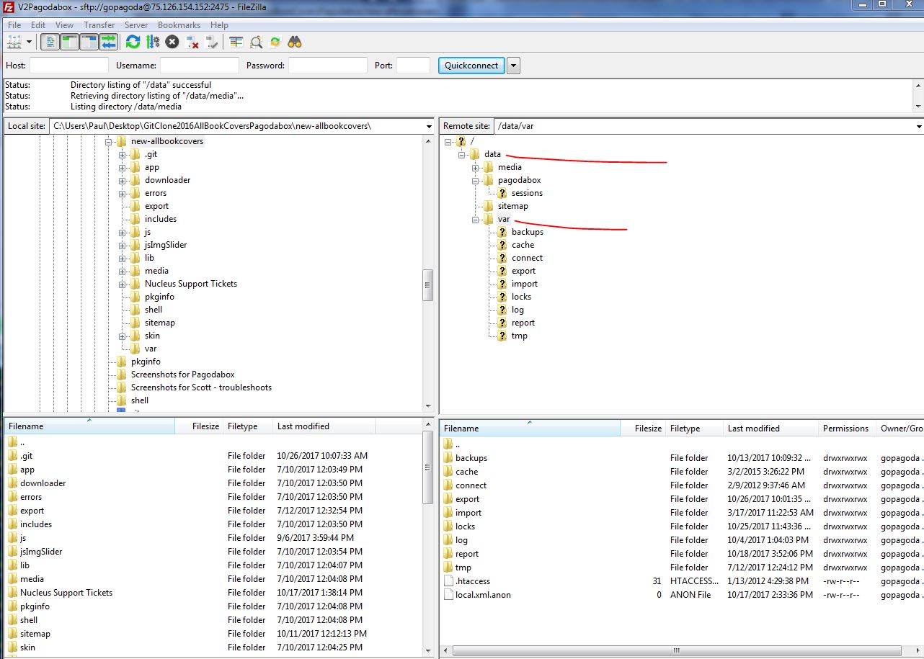924x659 pixels.
Task: Expand the remote media folder
Action: pos(476,168)
